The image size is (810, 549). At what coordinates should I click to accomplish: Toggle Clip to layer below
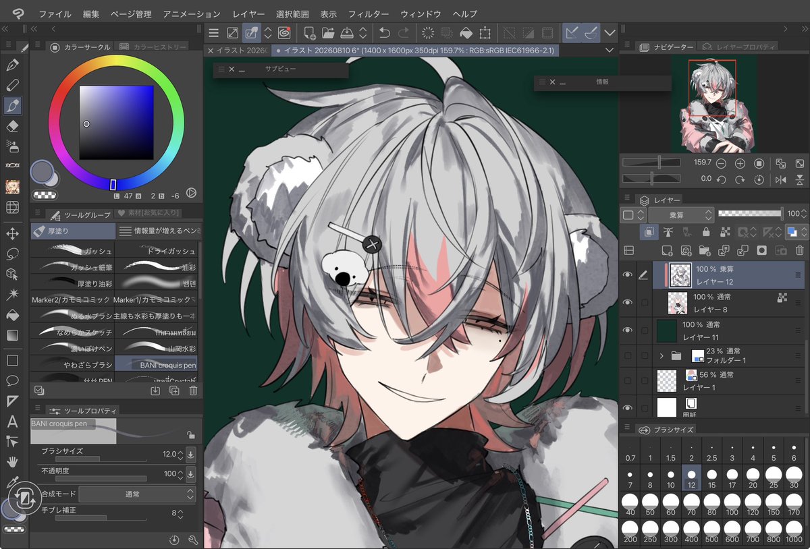649,232
